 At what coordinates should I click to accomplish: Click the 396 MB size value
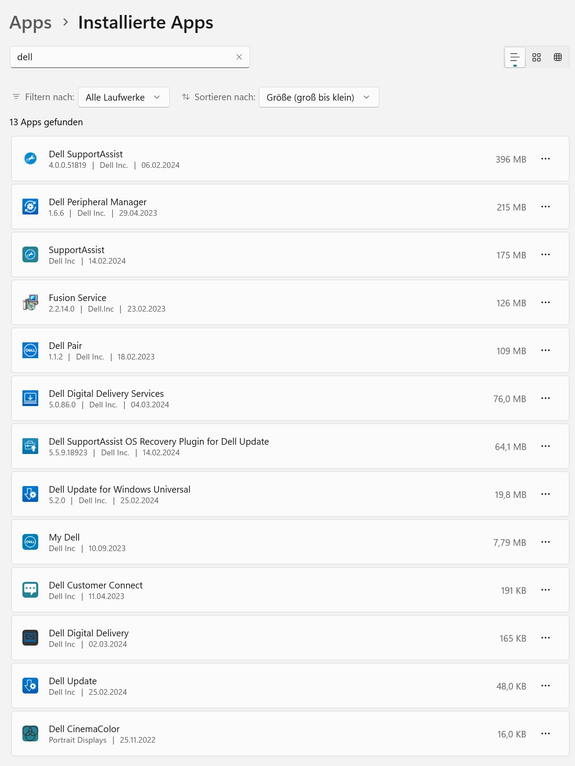(511, 160)
